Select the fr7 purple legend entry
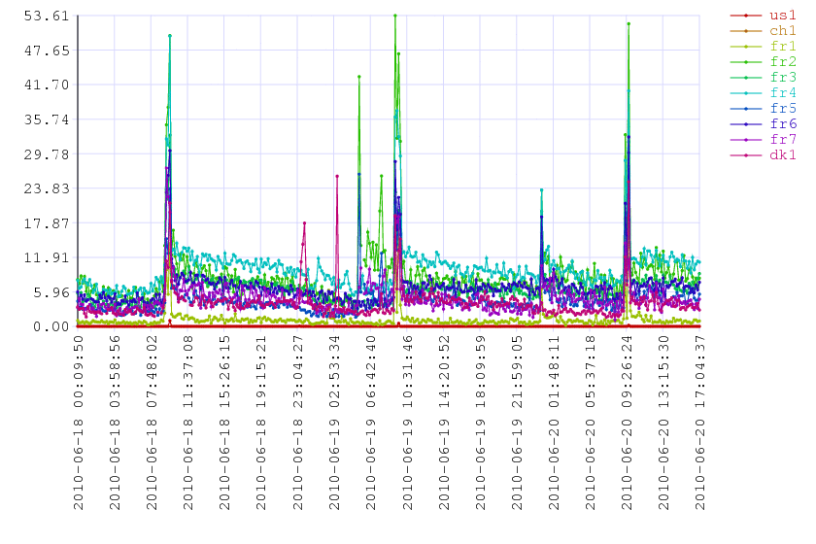The image size is (816, 544). (782, 140)
